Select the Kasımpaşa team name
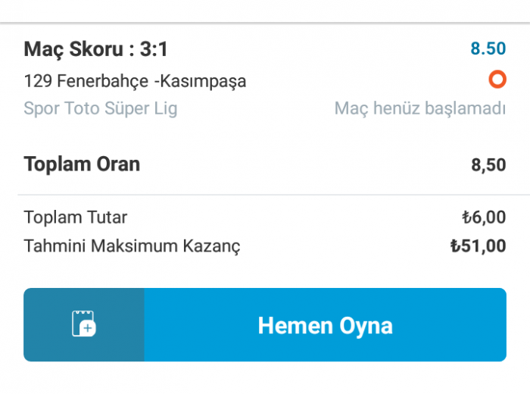The image size is (530, 394). tap(203, 80)
